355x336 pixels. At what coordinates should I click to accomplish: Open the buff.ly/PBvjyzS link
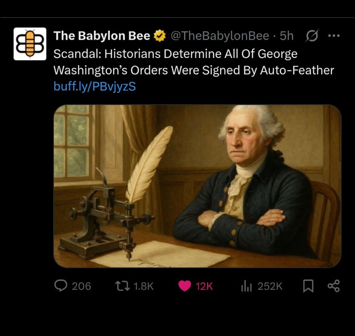click(95, 86)
